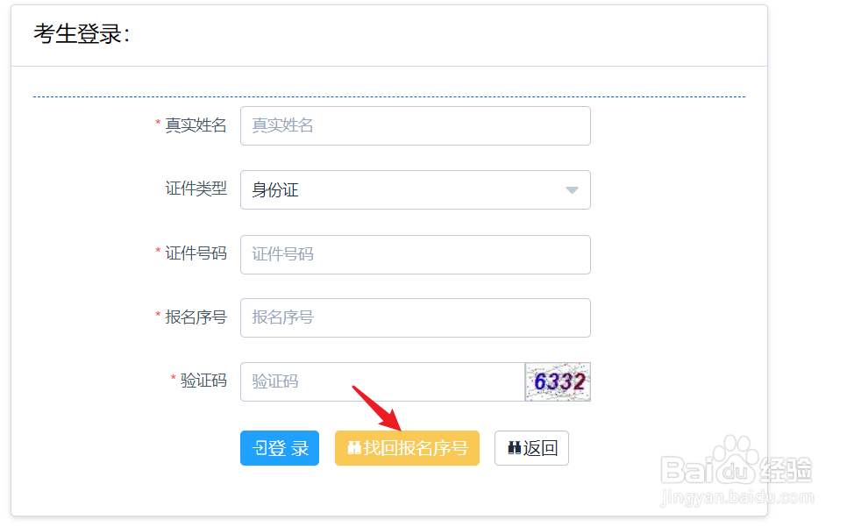Image resolution: width=861 pixels, height=527 pixels.
Task: Click the 真实姓名 name input field
Action: coord(416,125)
